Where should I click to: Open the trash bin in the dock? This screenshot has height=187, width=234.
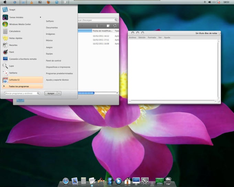tap(168, 181)
